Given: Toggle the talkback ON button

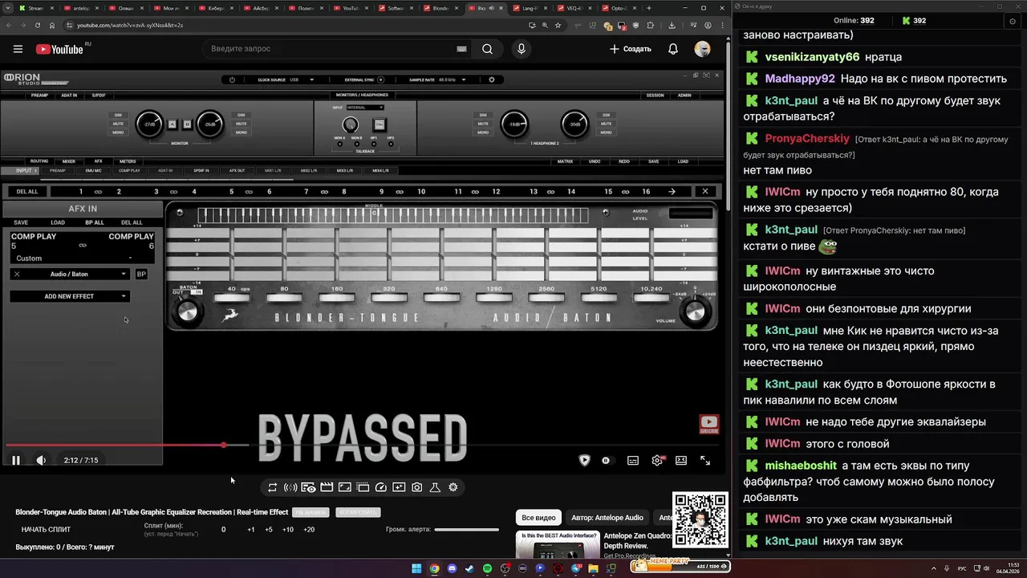Looking at the screenshot, I should coord(380,124).
